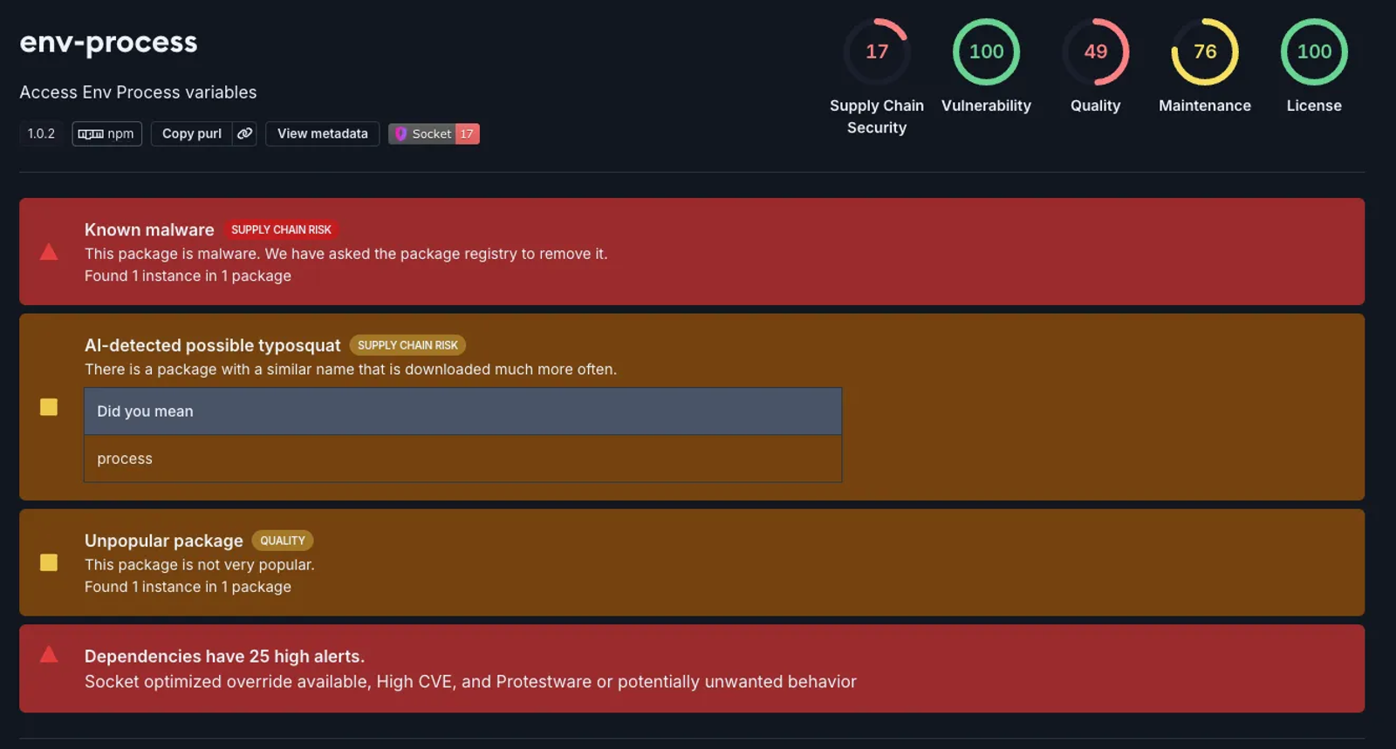Click the link icon next to Copy purl
The width and height of the screenshot is (1396, 749).
[245, 133]
